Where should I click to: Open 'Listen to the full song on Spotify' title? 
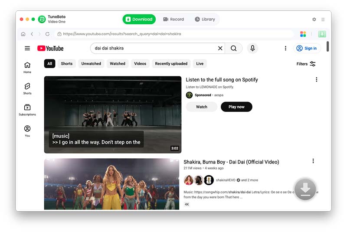tap(222, 80)
